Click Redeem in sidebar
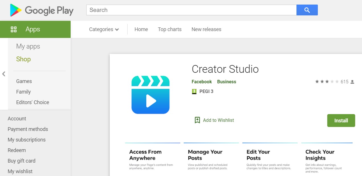 coord(17,150)
